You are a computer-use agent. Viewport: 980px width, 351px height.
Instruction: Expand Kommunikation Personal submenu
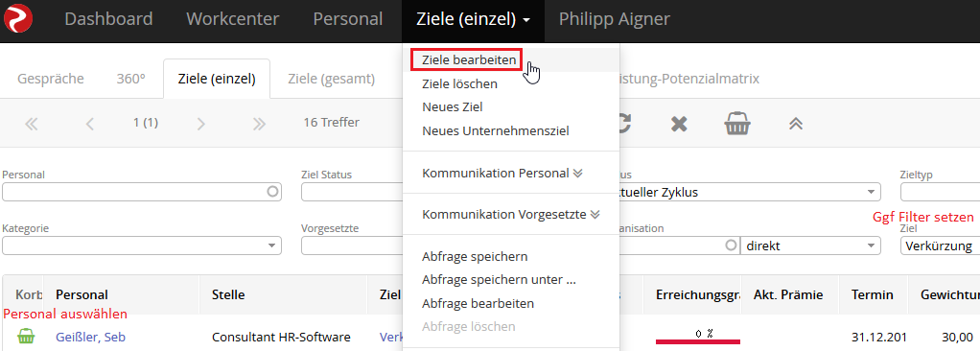(502, 173)
